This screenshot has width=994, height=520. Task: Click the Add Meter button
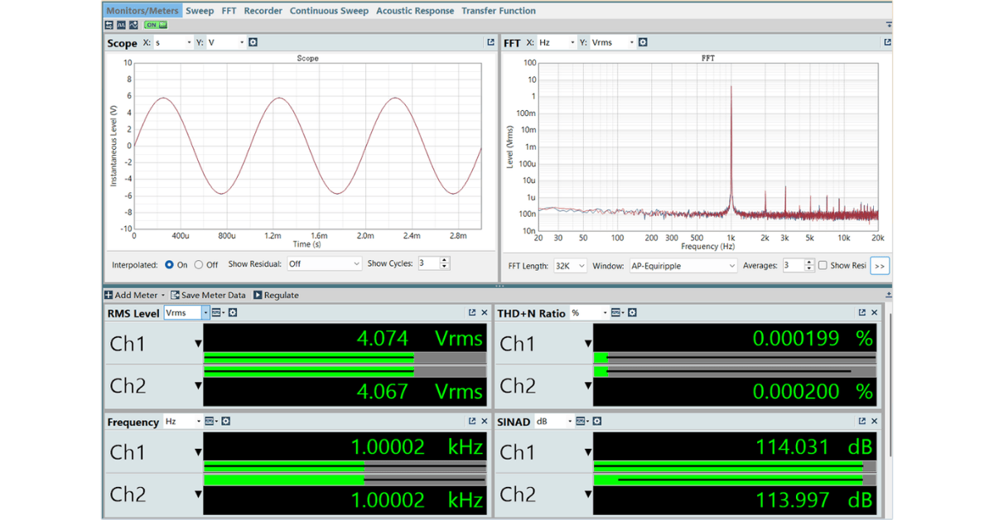tap(134, 295)
